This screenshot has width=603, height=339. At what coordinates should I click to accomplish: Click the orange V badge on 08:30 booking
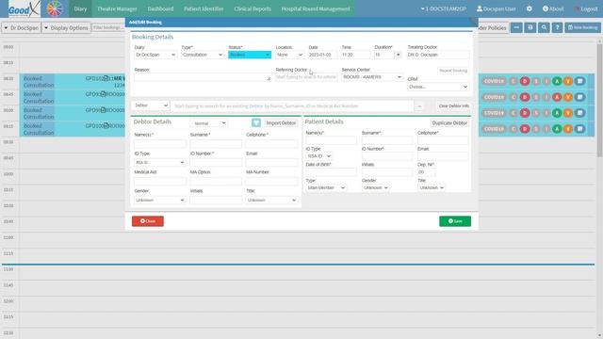[567, 81]
